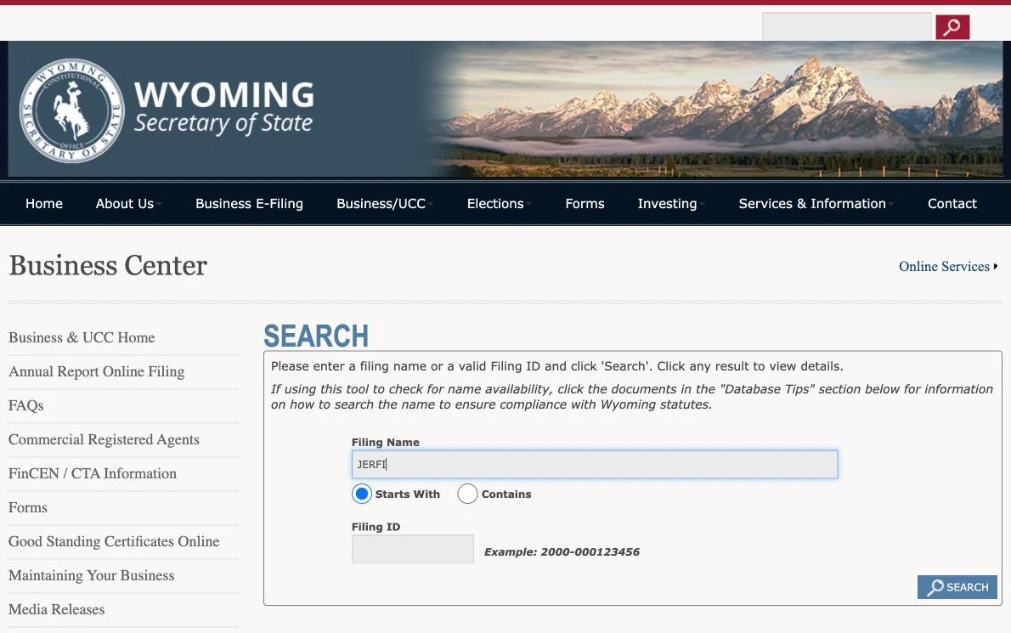Select the Starts With radio button
The width and height of the screenshot is (1011, 633).
click(362, 494)
